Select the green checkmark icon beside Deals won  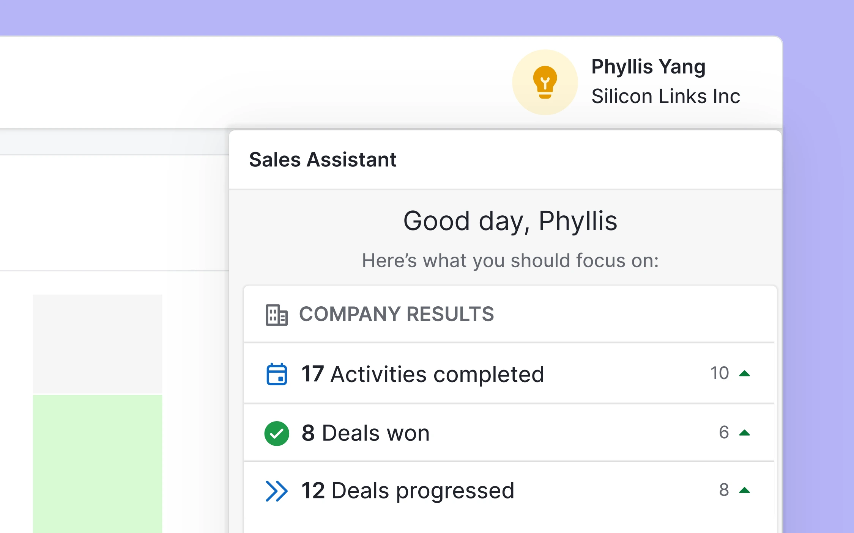[277, 433]
